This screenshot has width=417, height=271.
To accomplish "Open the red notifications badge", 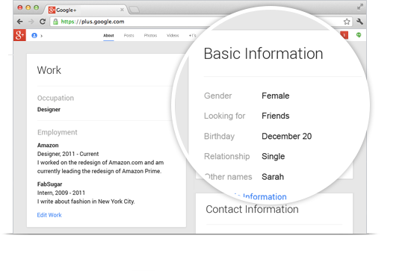I will pyautogui.click(x=344, y=35).
